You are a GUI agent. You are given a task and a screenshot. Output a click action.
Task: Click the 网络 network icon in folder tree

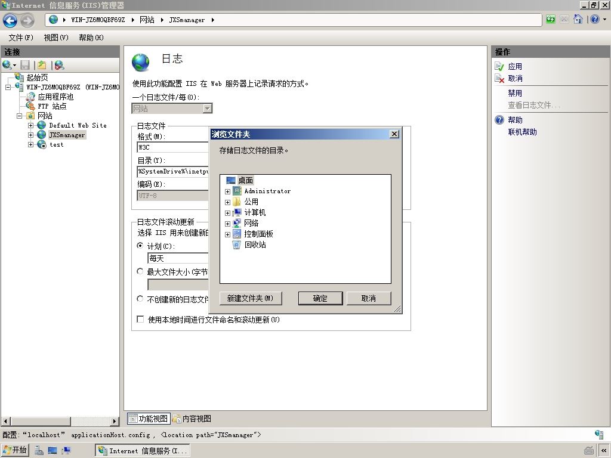pos(236,223)
